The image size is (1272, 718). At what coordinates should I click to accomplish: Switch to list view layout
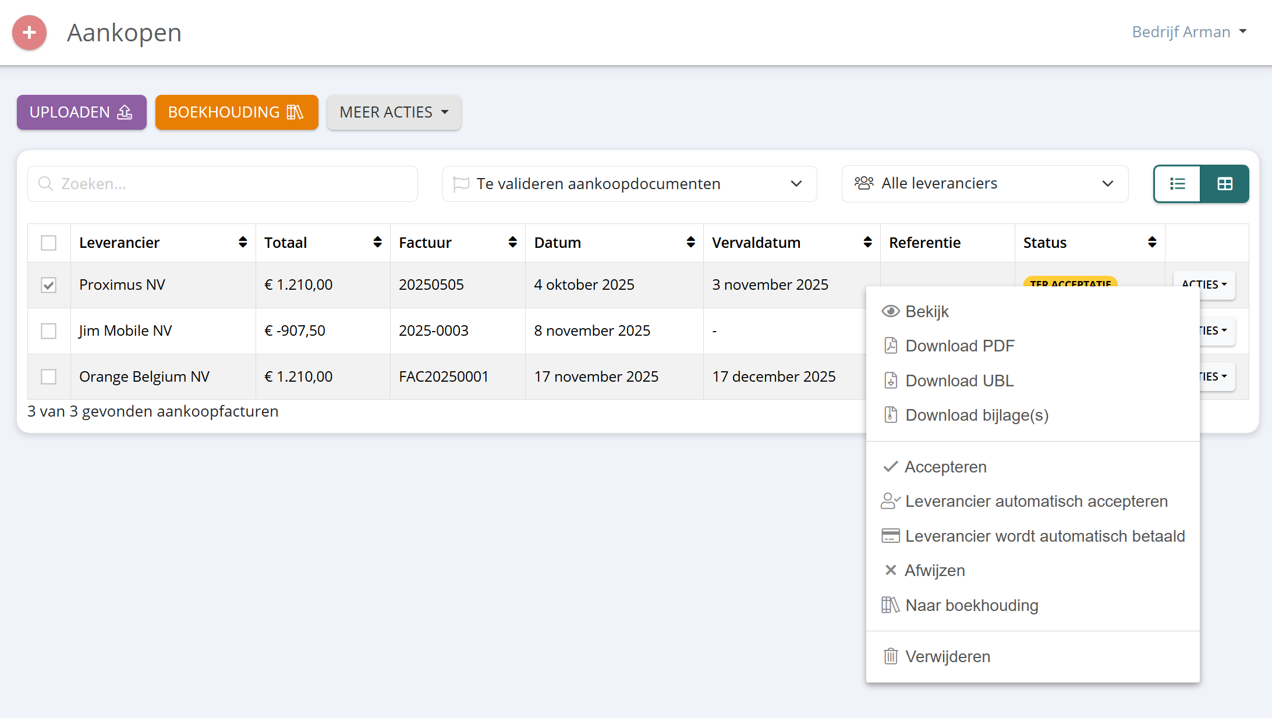click(x=1177, y=184)
